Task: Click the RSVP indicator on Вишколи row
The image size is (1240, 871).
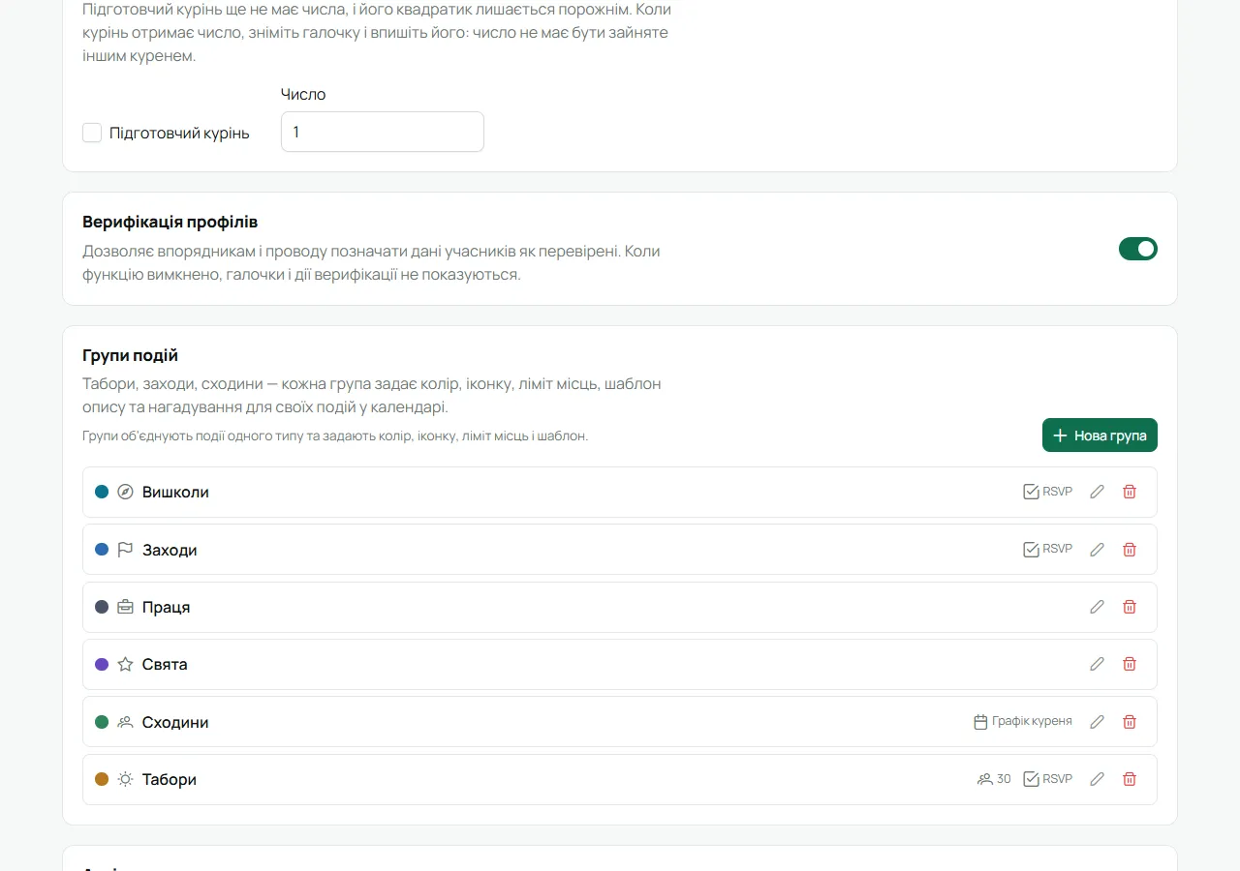Action: click(x=1048, y=492)
